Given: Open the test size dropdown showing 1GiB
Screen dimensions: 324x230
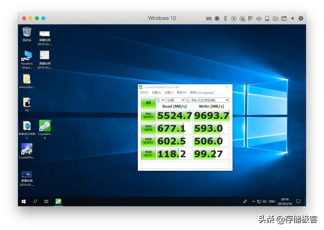Looking at the screenshot, I should [176, 100].
